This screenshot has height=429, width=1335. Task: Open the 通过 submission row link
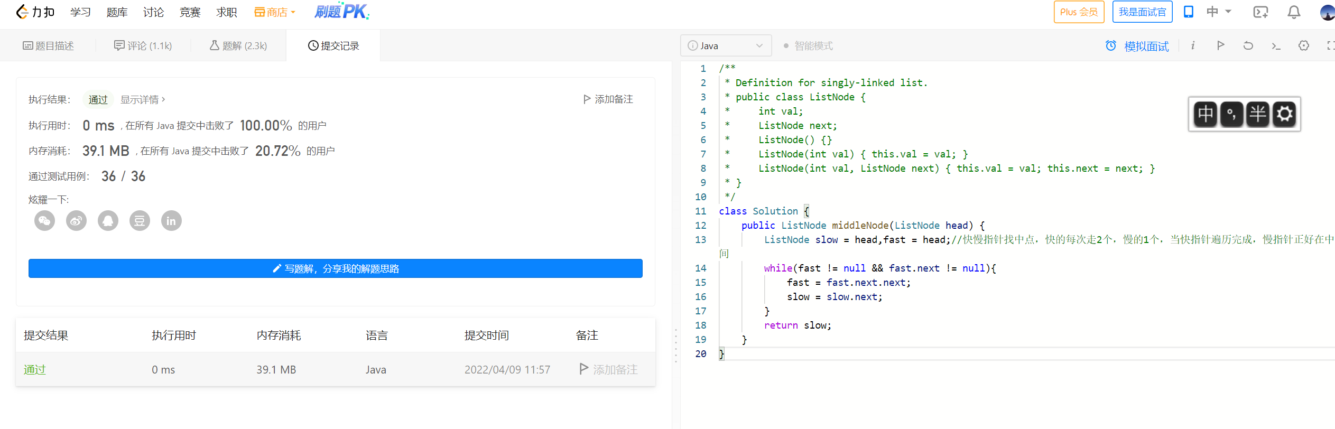tap(35, 369)
